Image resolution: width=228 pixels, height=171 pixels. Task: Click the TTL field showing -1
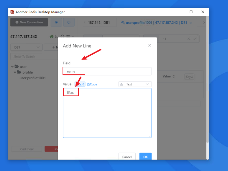174,39
